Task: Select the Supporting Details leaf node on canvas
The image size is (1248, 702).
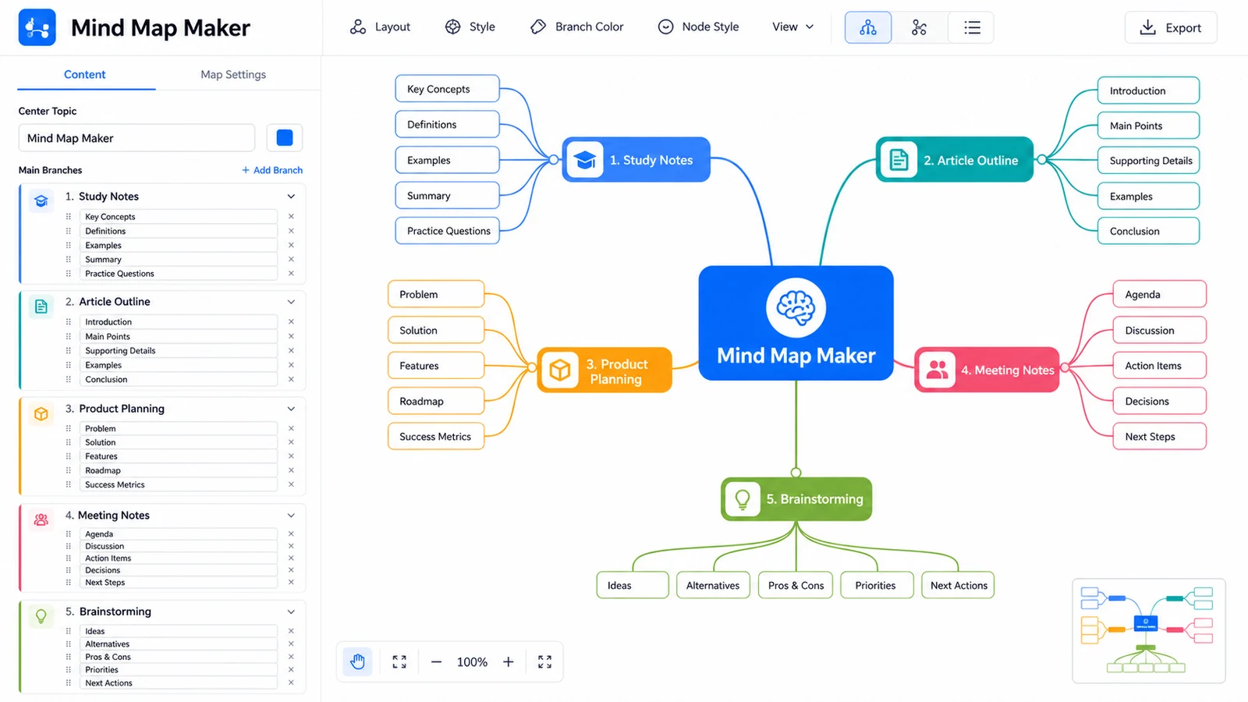Action: (1148, 161)
